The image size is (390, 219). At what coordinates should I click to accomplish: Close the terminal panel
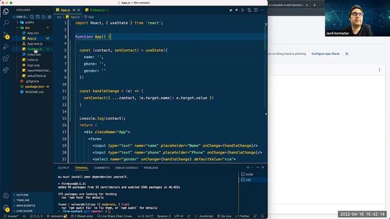[263, 168]
